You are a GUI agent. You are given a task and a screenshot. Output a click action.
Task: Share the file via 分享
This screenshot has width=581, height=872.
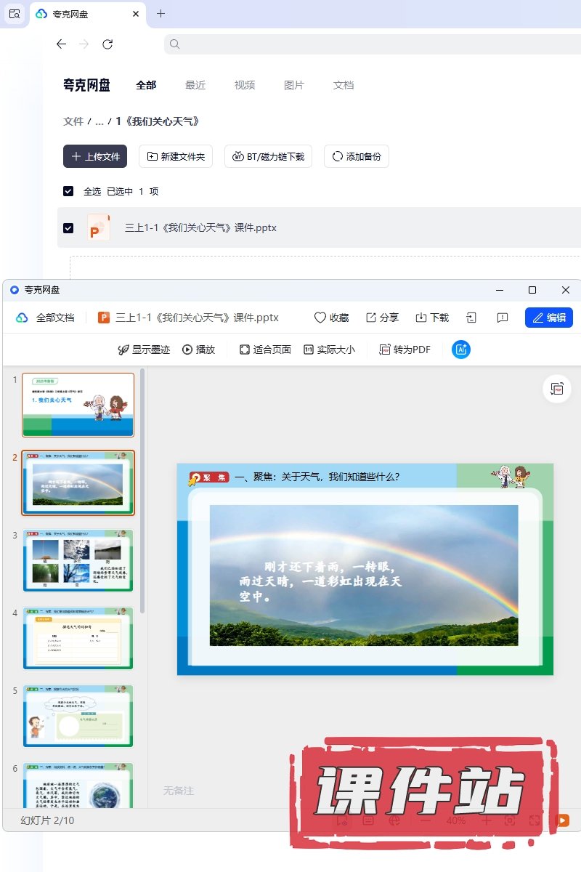click(x=382, y=318)
